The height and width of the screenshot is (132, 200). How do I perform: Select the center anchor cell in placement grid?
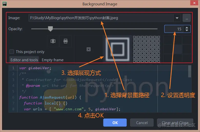[177, 49]
